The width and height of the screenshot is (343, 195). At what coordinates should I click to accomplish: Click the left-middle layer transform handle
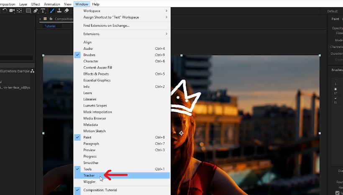[x=44, y=133]
